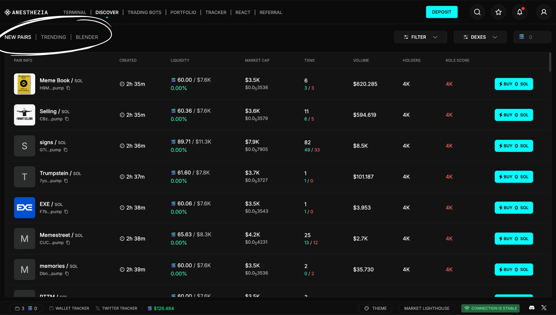
Task: Buy Trumpstein with the BUY SOL button
Action: coord(514,177)
